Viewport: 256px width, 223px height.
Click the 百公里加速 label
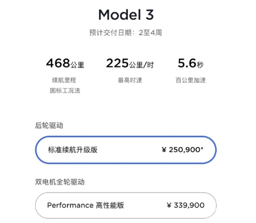190,80
